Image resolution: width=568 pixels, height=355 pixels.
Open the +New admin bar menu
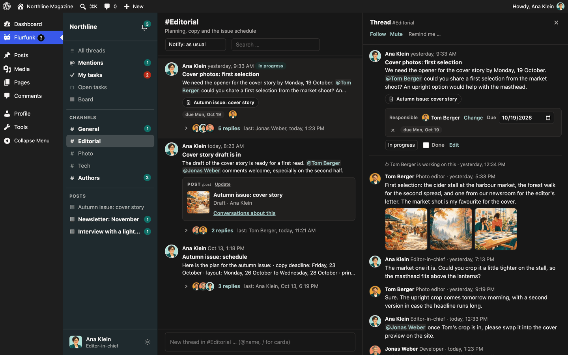(x=134, y=6)
